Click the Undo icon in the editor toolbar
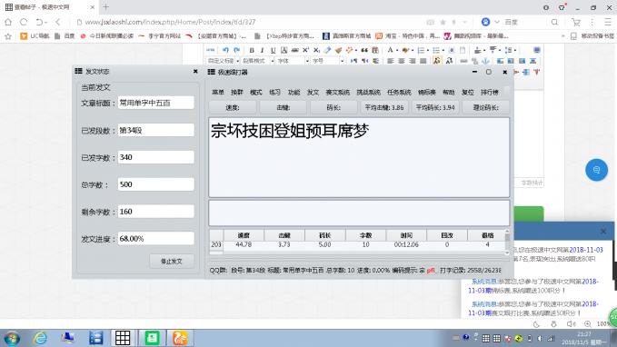The width and height of the screenshot is (617, 347). [x=225, y=50]
